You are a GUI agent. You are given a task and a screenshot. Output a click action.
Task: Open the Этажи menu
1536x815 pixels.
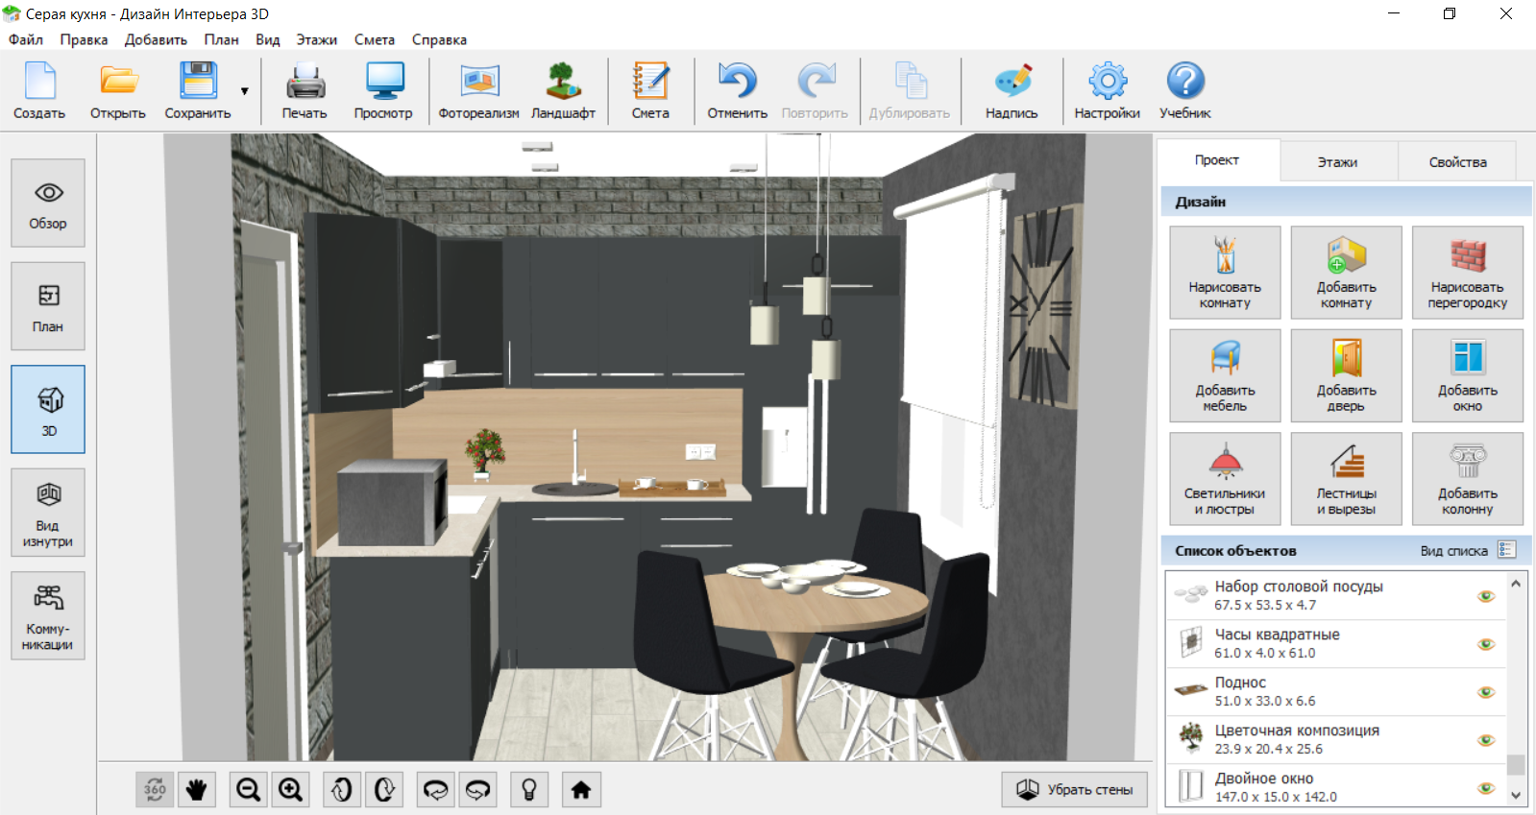pyautogui.click(x=316, y=39)
